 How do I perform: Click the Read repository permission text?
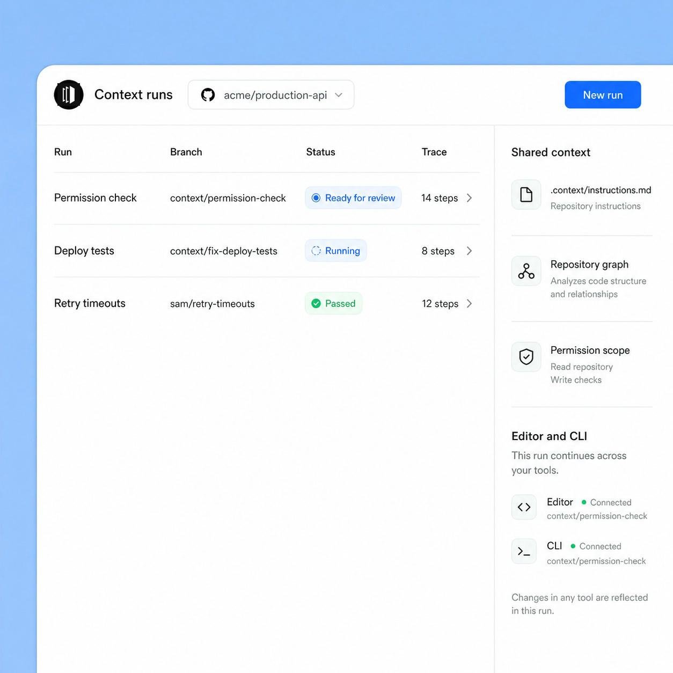coord(582,367)
